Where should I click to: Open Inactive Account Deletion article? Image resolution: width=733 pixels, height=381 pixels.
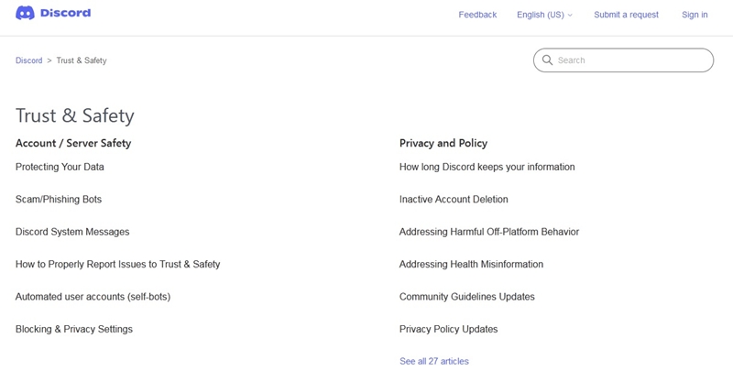tap(454, 199)
